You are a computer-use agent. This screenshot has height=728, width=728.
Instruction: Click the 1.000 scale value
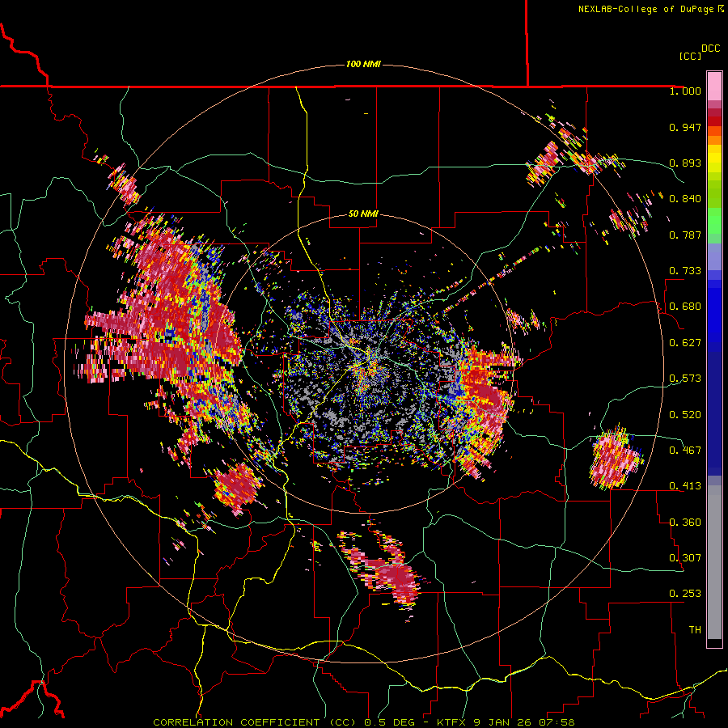pos(685,91)
